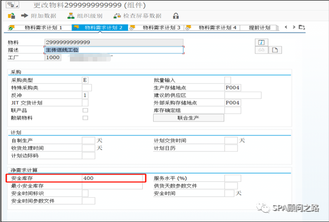Open 组织级别 organizational levels
The height and width of the screenshot is (222, 329).
click(85, 16)
